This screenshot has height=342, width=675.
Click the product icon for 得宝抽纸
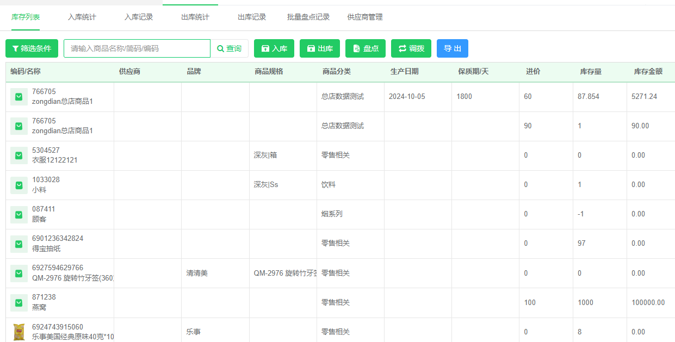tap(19, 244)
